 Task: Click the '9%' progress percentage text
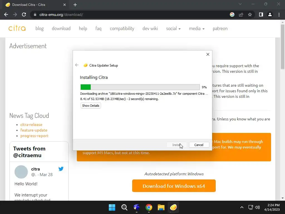pyautogui.click(x=204, y=87)
